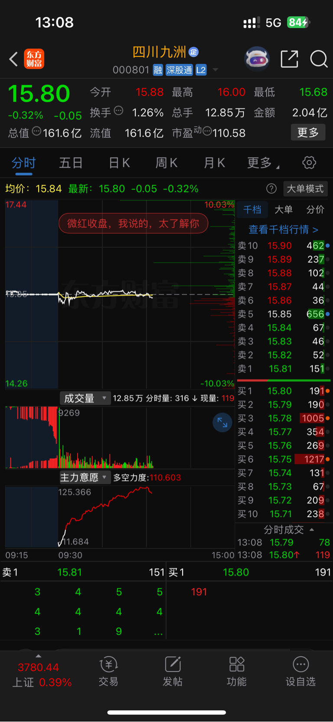Open the 交易 trade icon
Image resolution: width=333 pixels, height=722 pixels.
[x=108, y=671]
